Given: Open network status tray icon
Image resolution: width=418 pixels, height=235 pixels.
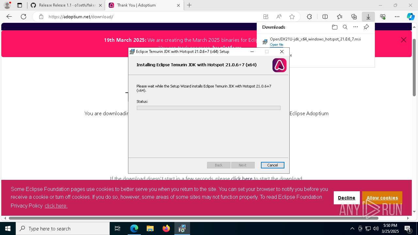Looking at the screenshot, I should coord(368,228).
